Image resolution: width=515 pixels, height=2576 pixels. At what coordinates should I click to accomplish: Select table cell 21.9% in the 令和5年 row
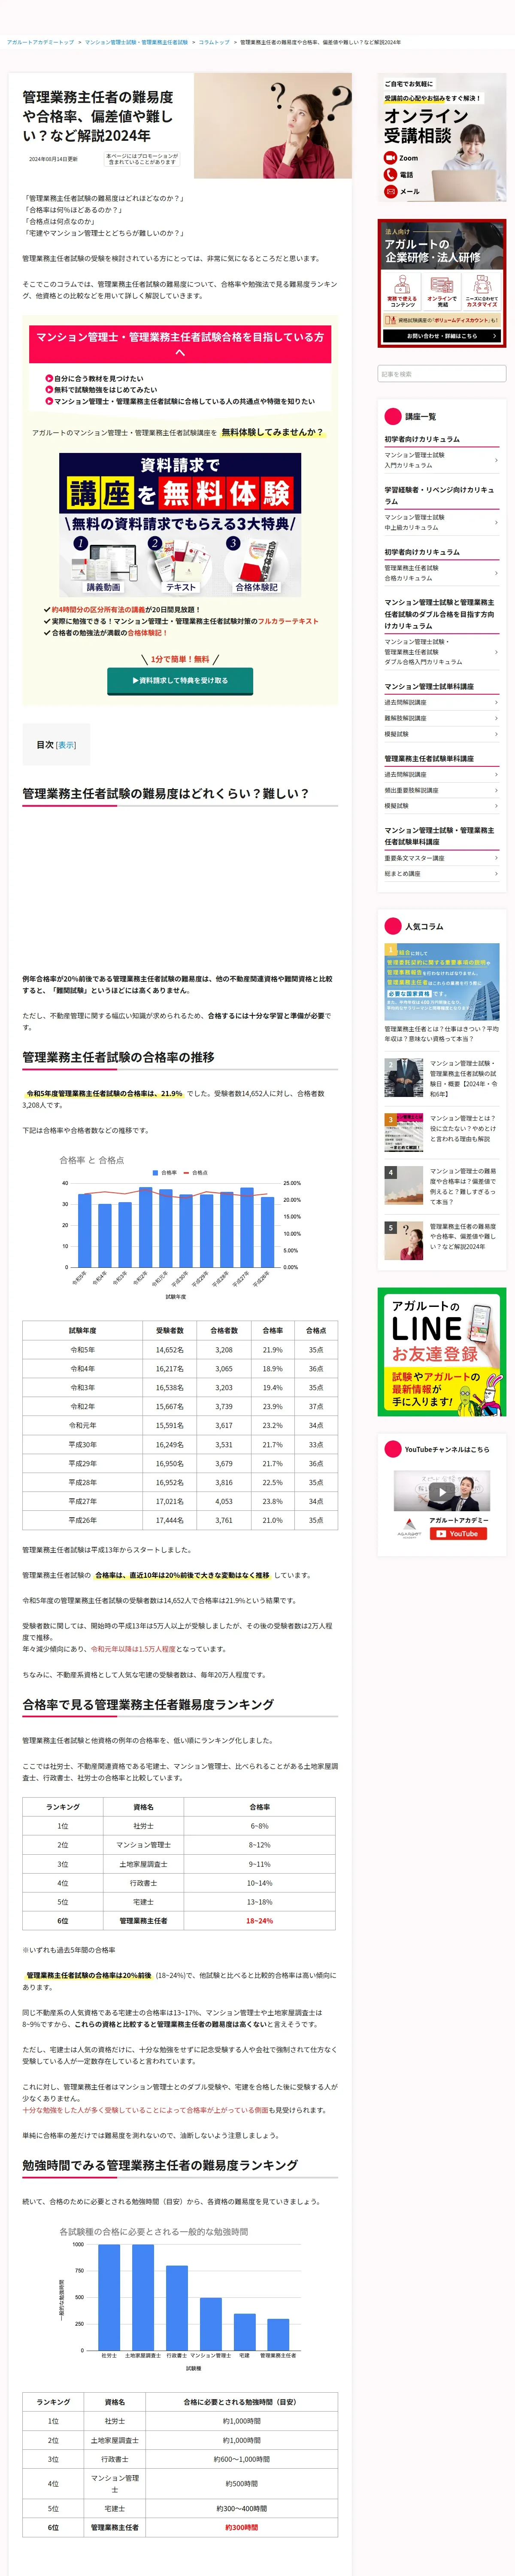tap(272, 1349)
